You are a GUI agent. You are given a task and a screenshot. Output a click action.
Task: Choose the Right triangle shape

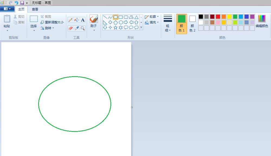coord(105,22)
